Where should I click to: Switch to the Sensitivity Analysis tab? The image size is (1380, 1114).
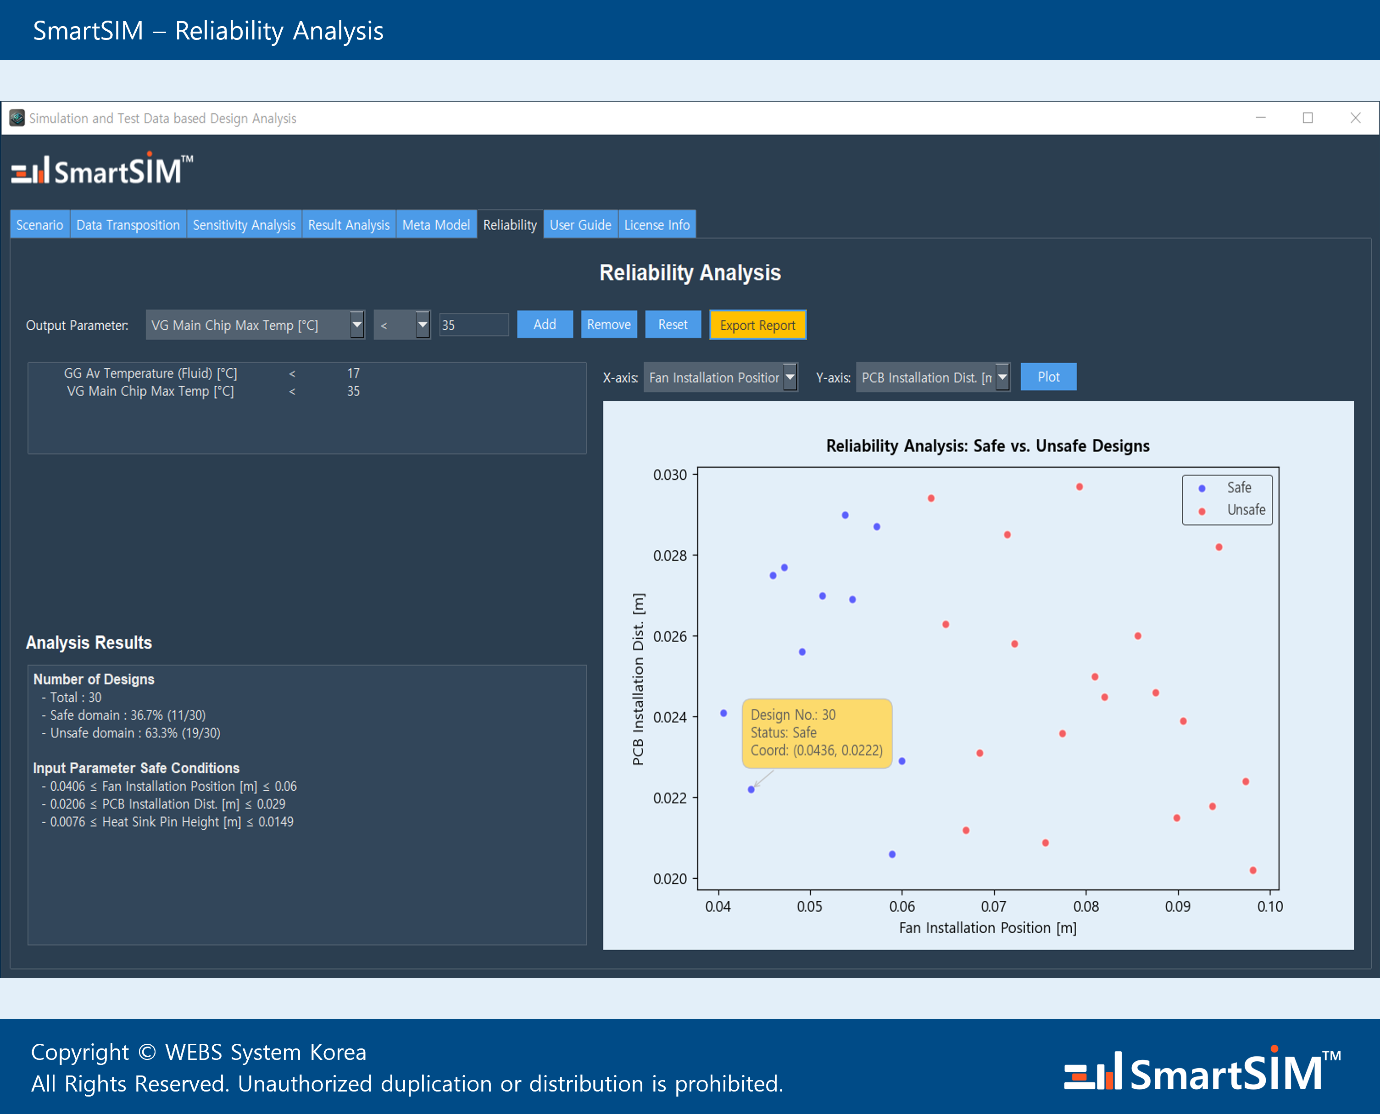point(244,225)
